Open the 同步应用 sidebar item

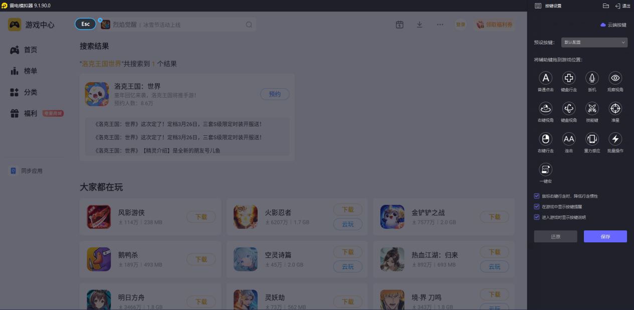28,170
